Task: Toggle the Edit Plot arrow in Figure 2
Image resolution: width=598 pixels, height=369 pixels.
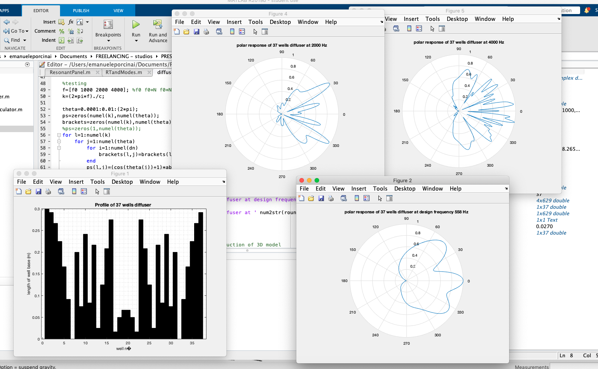Action: tap(380, 198)
